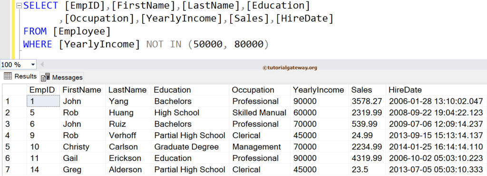
Task: Click the 'Management' occupation cell
Action: 260,147
